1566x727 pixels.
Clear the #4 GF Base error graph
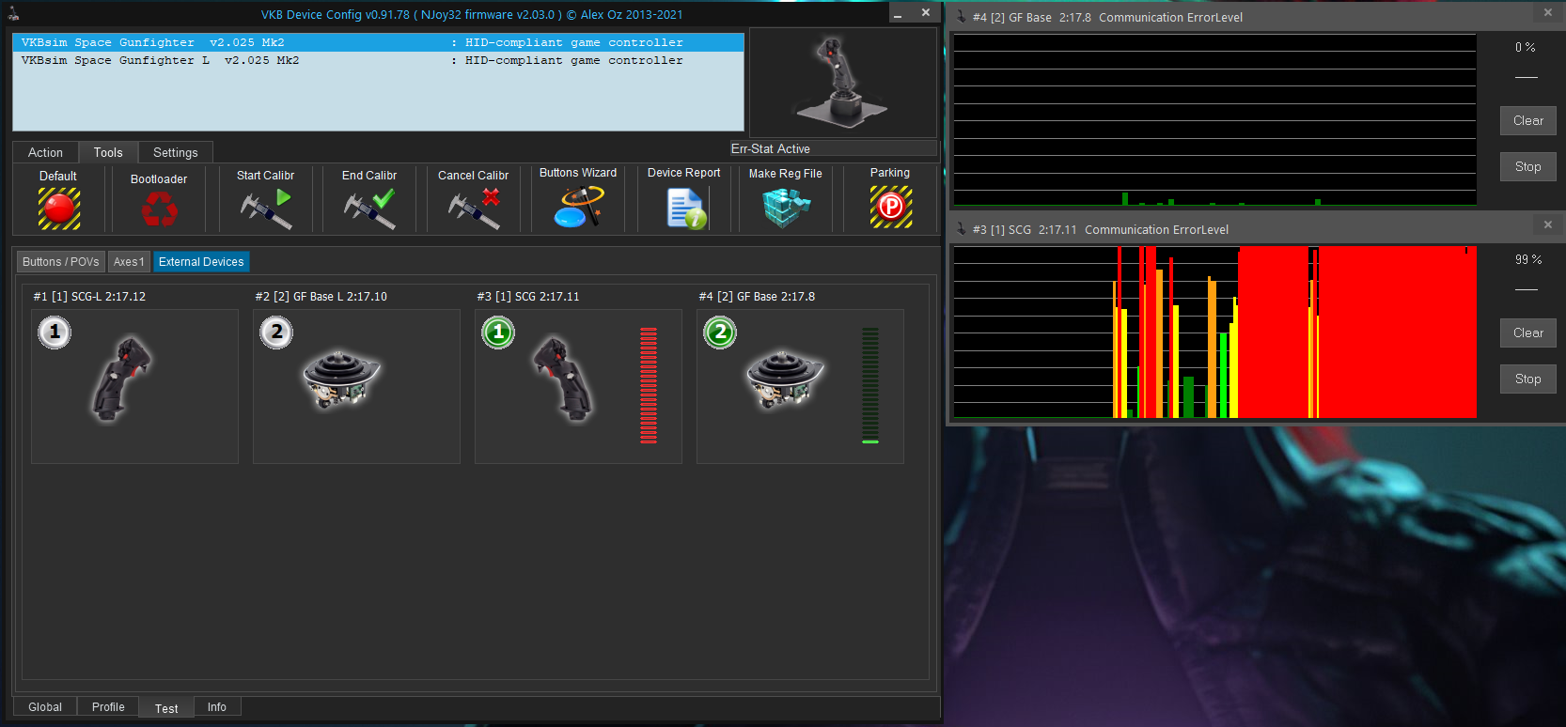point(1528,120)
